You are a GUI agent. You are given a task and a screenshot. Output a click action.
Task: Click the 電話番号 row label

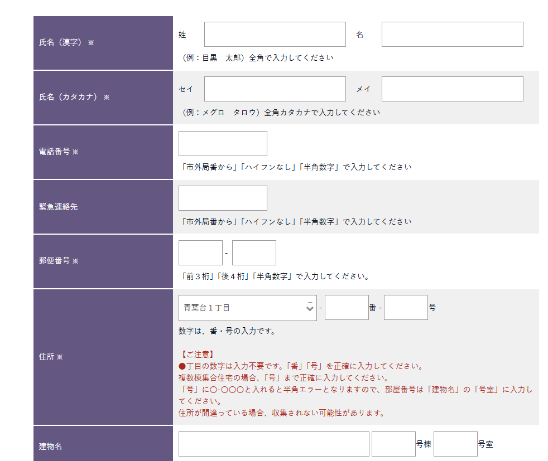pos(55,152)
